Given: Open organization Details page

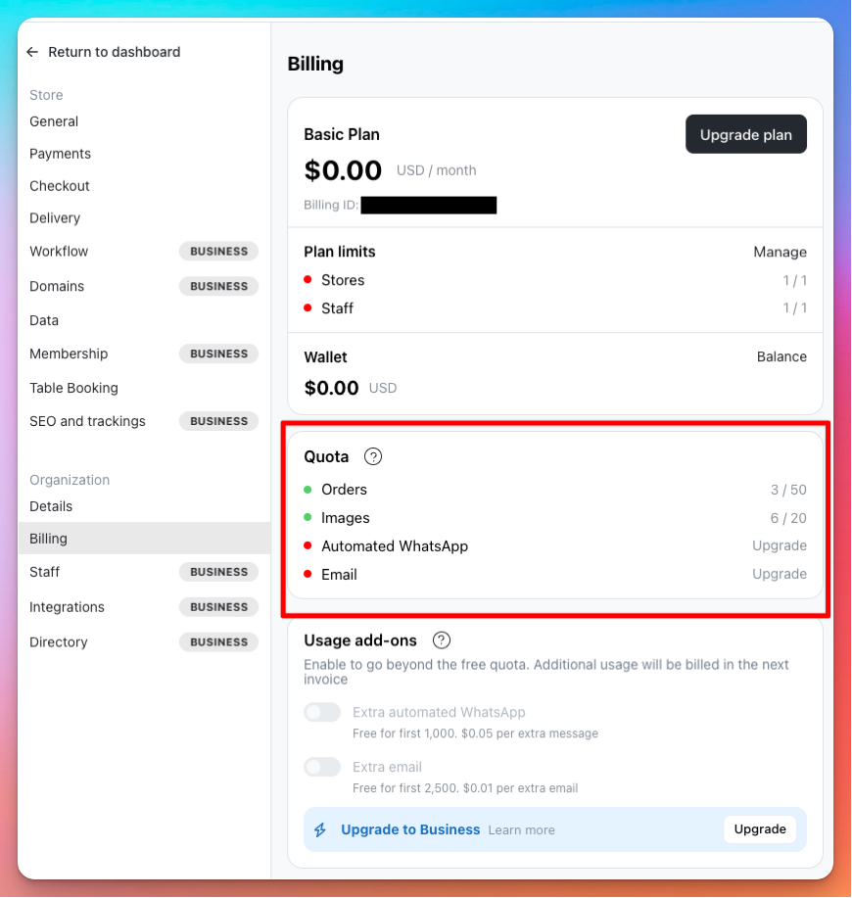Looking at the screenshot, I should coord(51,506).
